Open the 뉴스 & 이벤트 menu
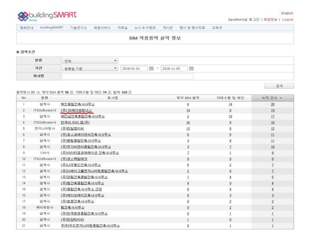 [145, 28]
